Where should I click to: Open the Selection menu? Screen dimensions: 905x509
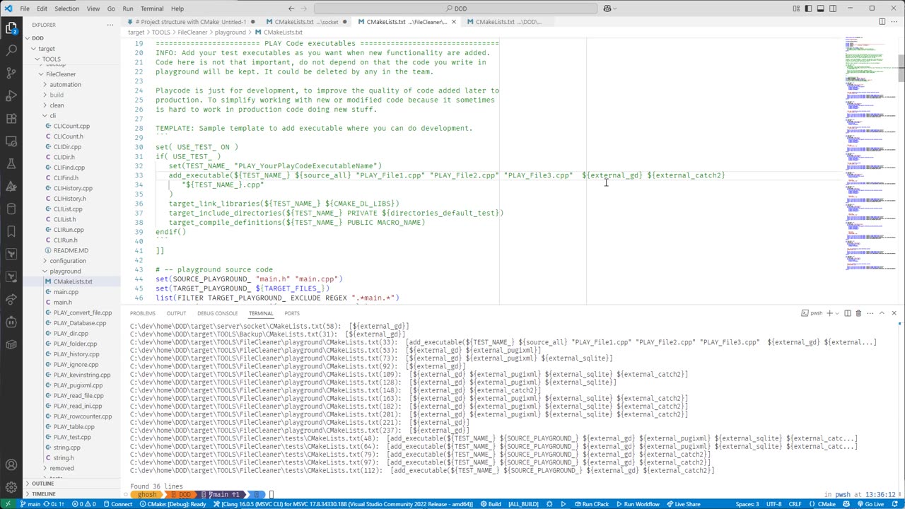click(67, 8)
